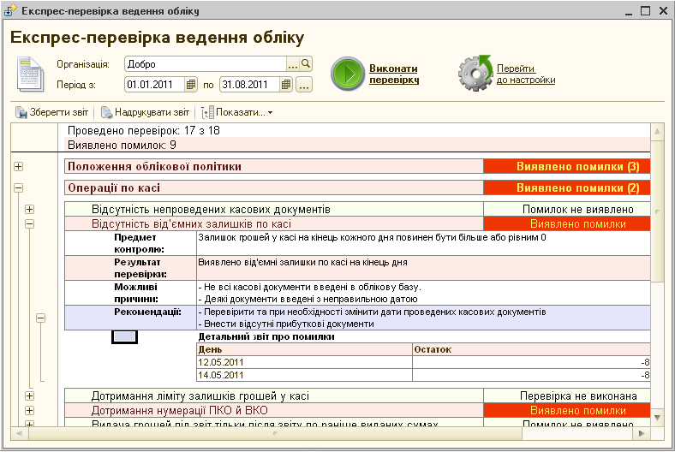The image size is (675, 452).
Task: Click date cell 12.05.2011
Action: (x=304, y=362)
